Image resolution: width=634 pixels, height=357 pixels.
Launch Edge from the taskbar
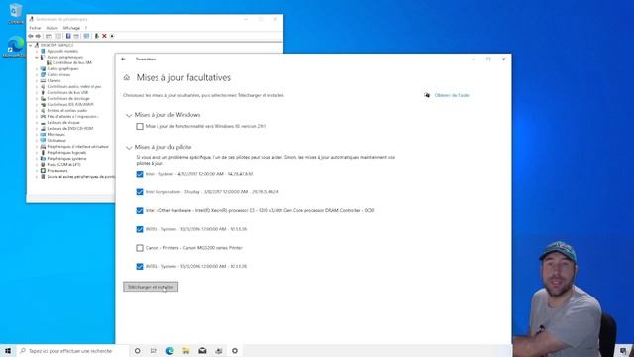tap(169, 351)
